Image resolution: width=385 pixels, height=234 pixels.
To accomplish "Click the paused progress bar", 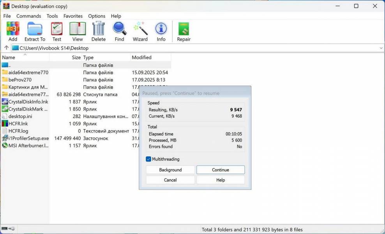I will coord(195,94).
